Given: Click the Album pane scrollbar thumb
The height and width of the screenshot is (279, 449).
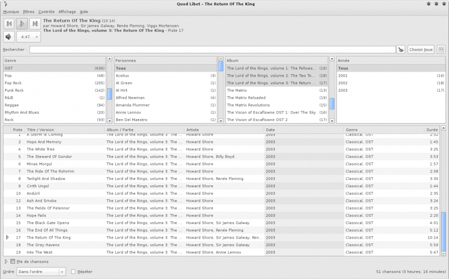Looking at the screenshot, I should (x=332, y=104).
